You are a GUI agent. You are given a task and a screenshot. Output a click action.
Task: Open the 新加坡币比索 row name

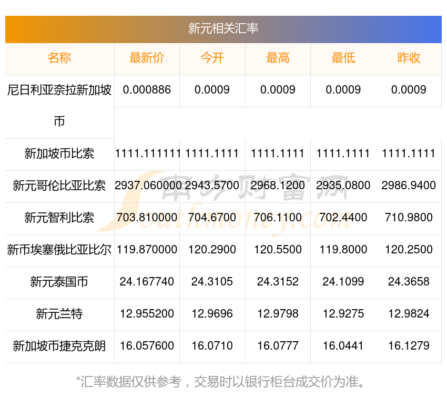point(59,154)
